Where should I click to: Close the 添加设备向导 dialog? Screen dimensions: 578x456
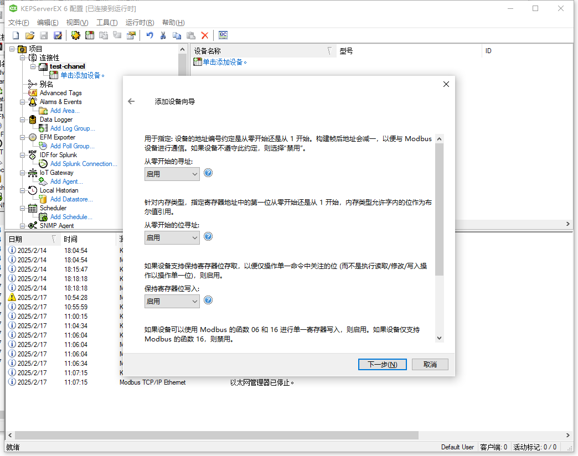pos(446,84)
